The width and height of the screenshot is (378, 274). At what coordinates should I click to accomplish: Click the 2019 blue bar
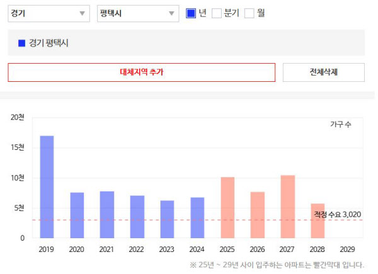click(47, 186)
